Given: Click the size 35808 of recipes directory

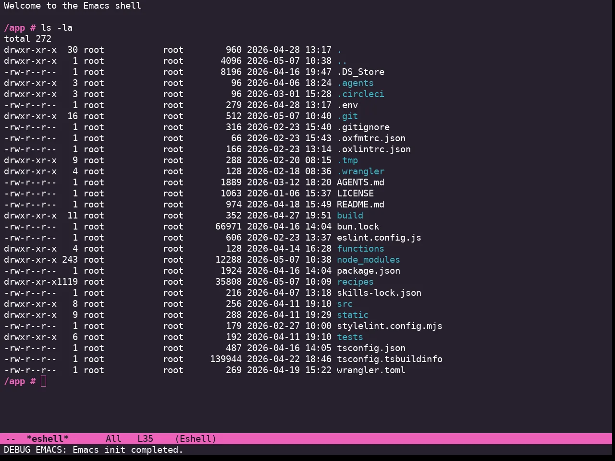Looking at the screenshot, I should click(x=229, y=282).
